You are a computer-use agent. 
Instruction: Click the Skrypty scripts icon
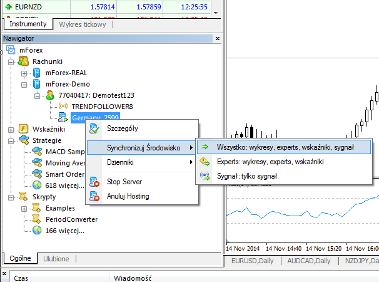pyautogui.click(x=23, y=197)
